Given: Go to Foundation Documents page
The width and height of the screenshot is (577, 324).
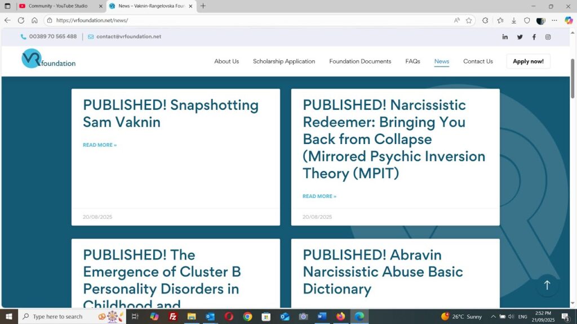Looking at the screenshot, I should [360, 61].
